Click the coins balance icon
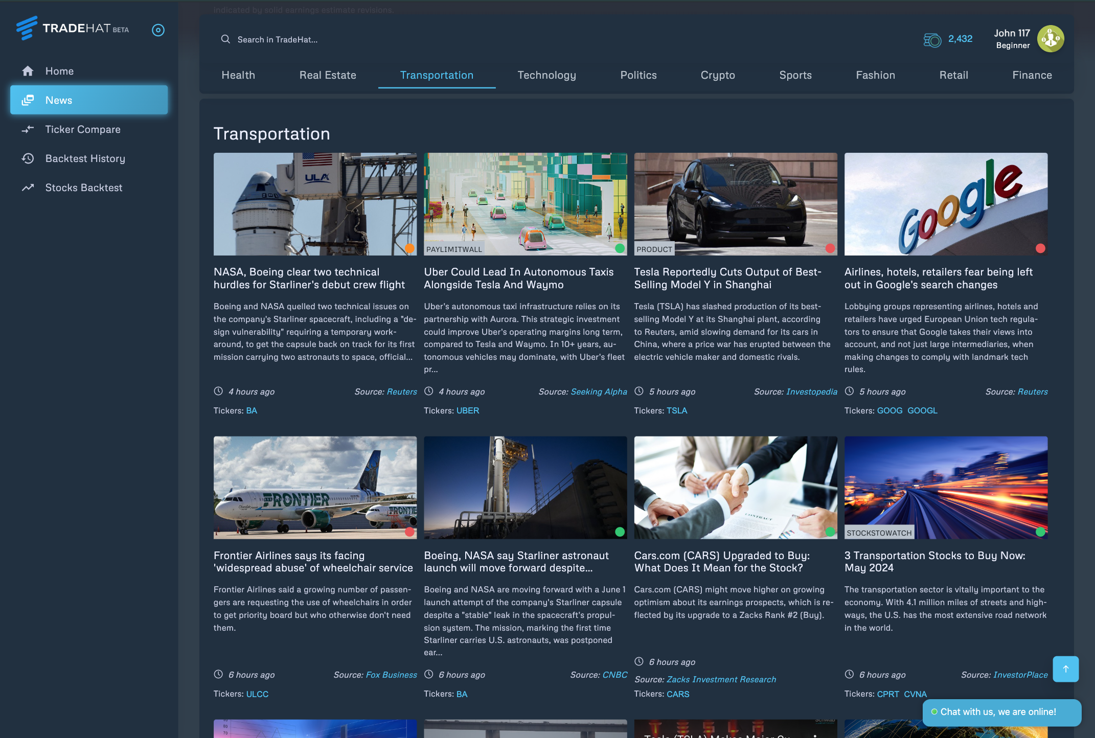Viewport: 1095px width, 738px height. (x=932, y=39)
